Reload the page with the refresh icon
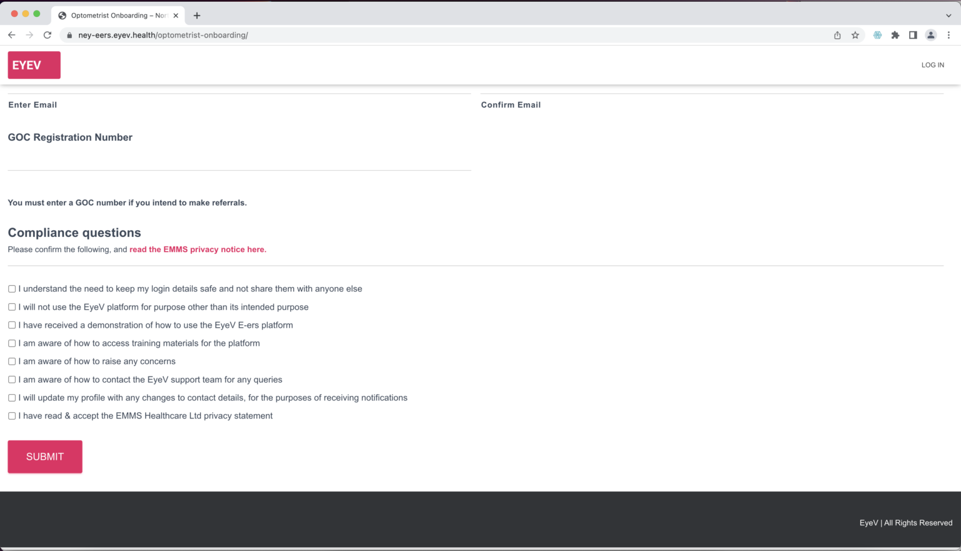The height and width of the screenshot is (551, 961). tap(48, 35)
